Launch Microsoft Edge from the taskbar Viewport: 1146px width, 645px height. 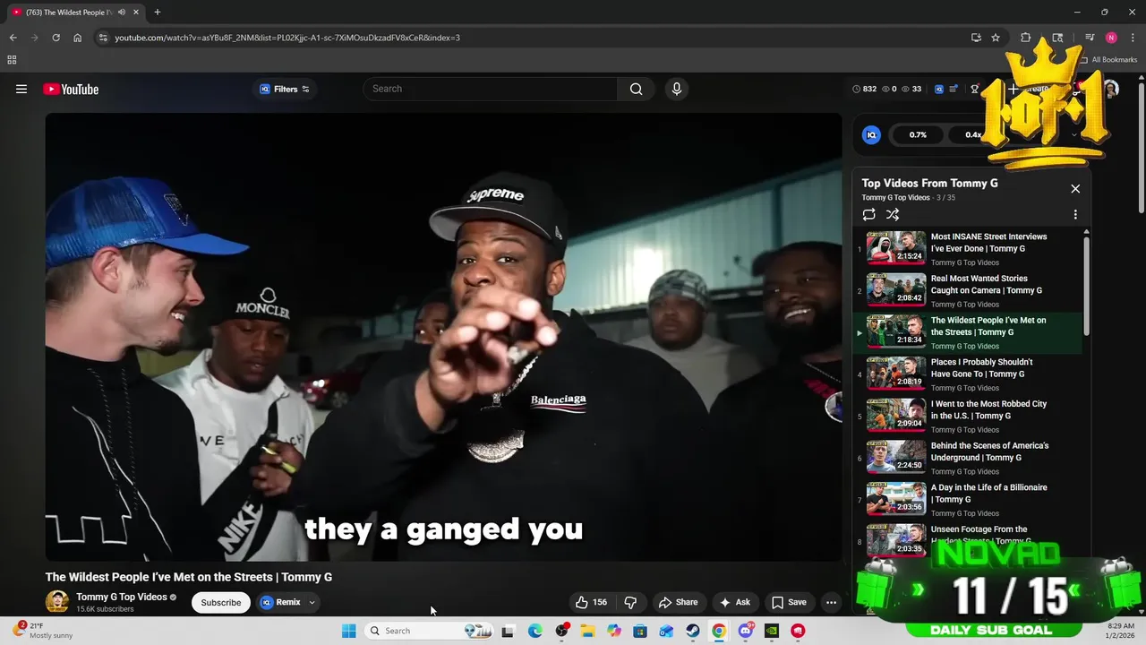[535, 631]
